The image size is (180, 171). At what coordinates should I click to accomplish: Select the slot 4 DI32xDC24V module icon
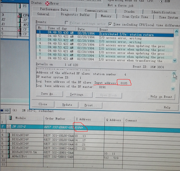tap(9, 135)
